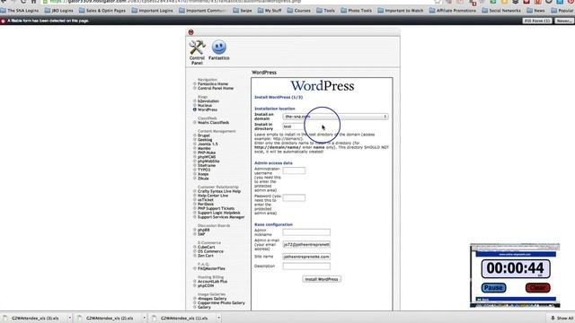Open phpCOIN under Hosting Billing
This screenshot has width=575, height=323.
(x=206, y=286)
